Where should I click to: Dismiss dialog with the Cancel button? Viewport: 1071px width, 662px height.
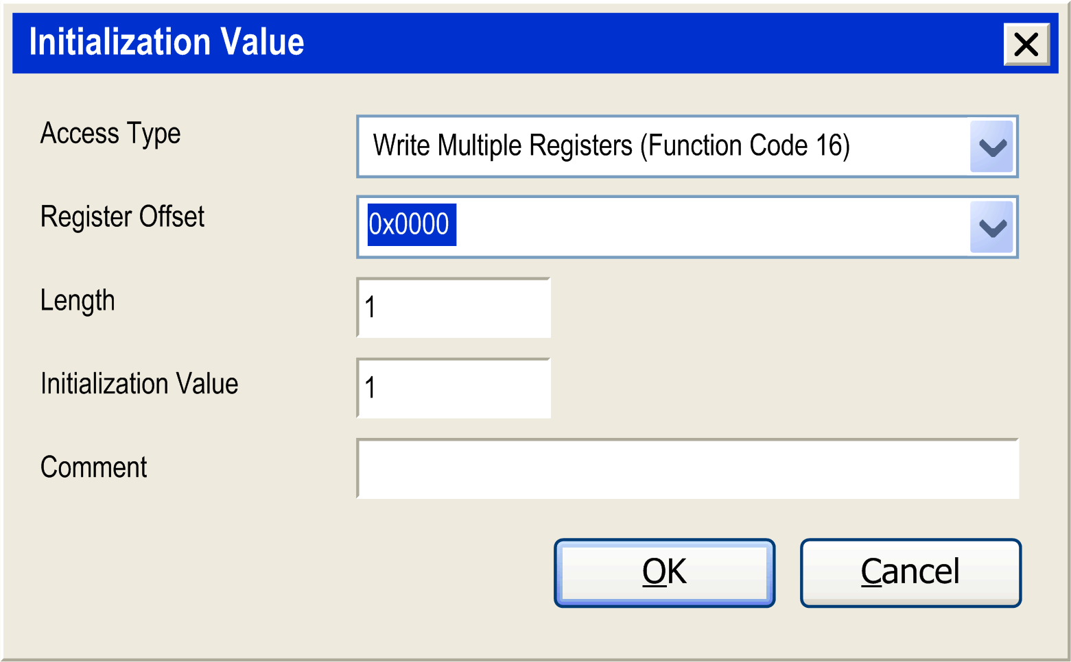(x=910, y=573)
